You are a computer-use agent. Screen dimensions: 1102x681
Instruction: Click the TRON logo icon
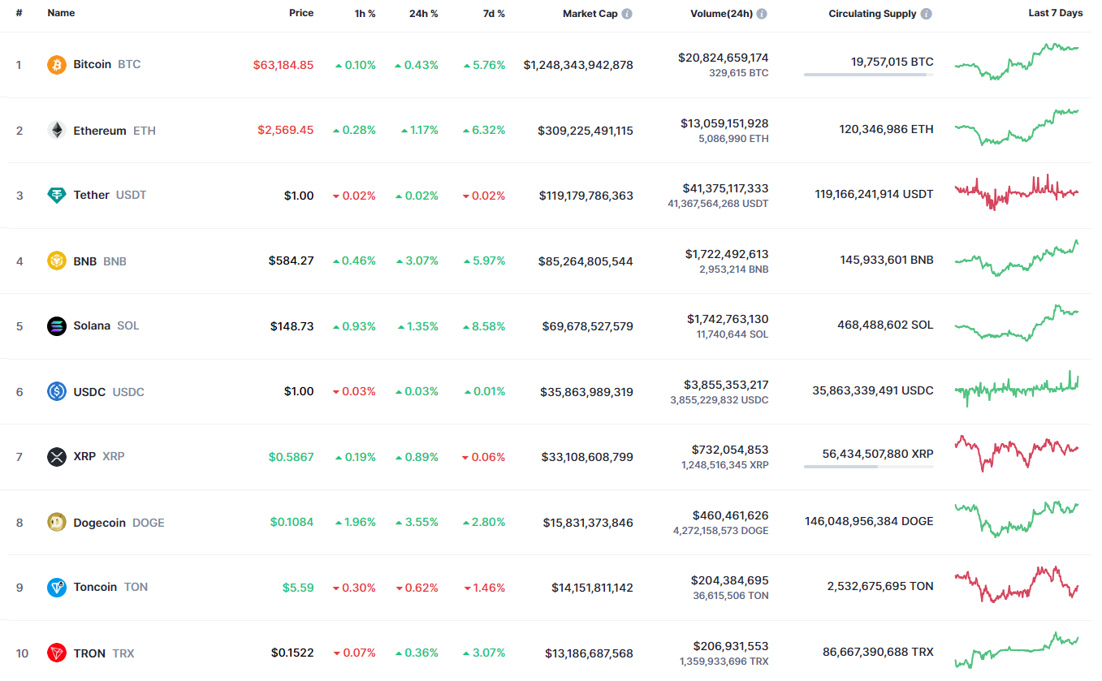click(x=57, y=653)
